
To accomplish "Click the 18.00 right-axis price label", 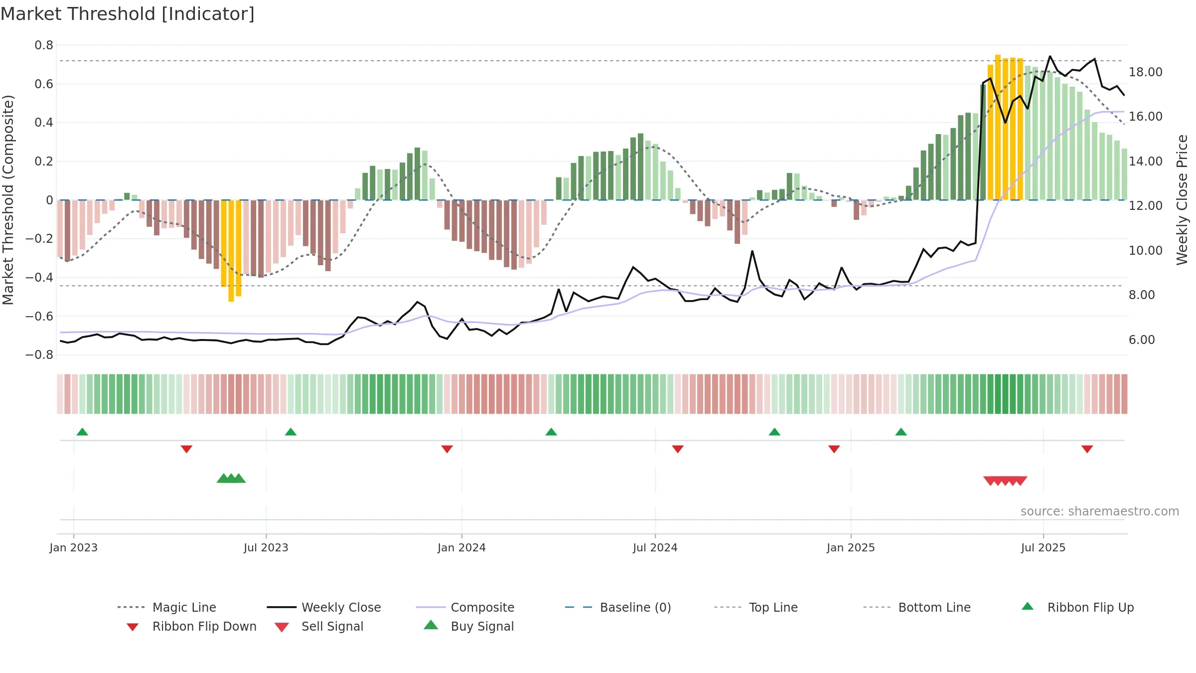I will (1146, 72).
